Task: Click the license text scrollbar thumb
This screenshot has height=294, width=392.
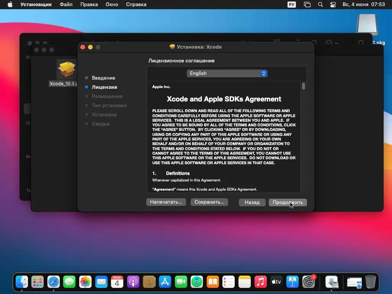Action: (x=303, y=86)
